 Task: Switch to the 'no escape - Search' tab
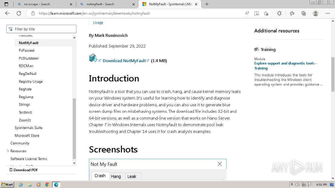[x=44, y=4]
